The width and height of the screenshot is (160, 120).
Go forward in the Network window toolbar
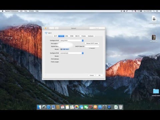click(53, 28)
